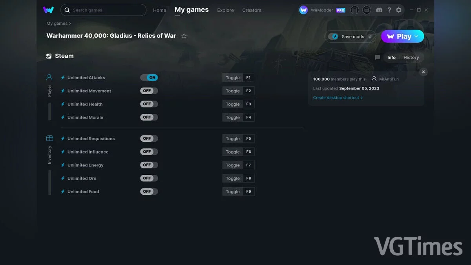The width and height of the screenshot is (471, 265).
Task: Click Toggle button for F1 hotkey
Action: click(x=233, y=78)
